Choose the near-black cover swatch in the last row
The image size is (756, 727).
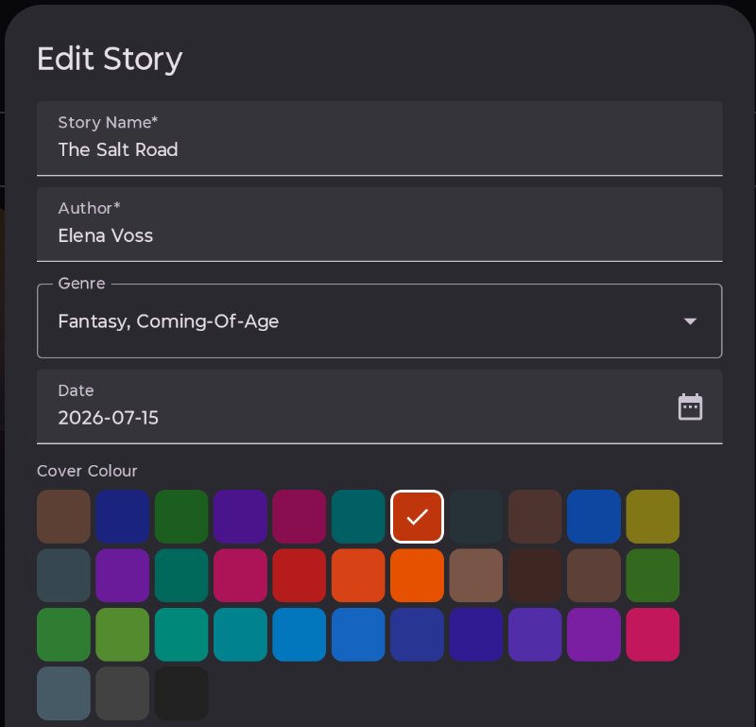[181, 693]
